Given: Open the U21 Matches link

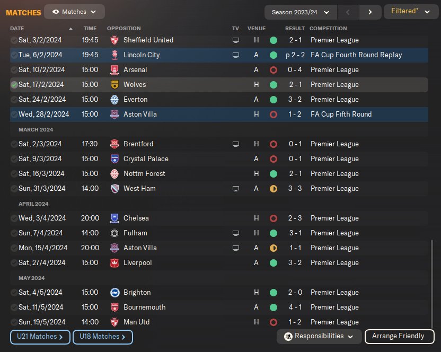Looking at the screenshot, I should pos(40,337).
